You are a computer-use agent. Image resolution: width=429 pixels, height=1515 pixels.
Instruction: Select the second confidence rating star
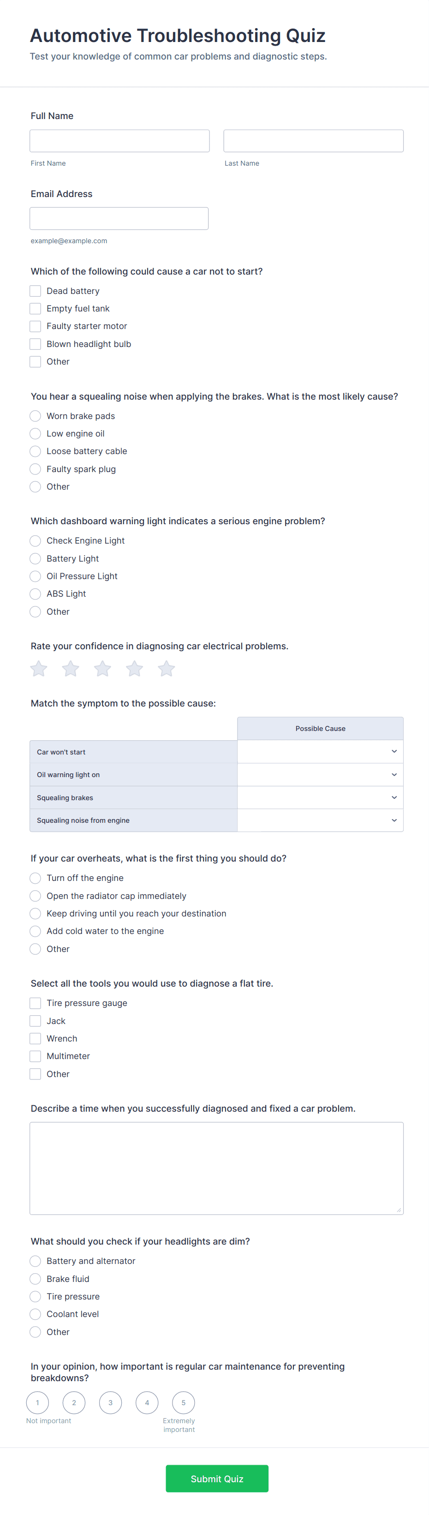click(x=71, y=669)
